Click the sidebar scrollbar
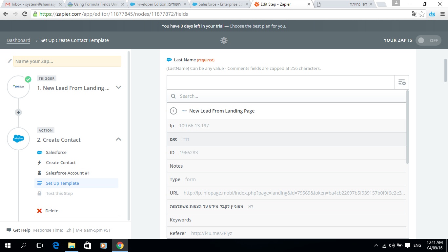 pyautogui.click(x=129, y=136)
